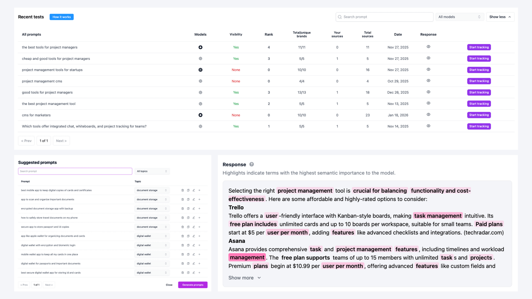Click the Recent tests Search prompt field
Viewport: 532px width, 299px height.
[385, 17]
